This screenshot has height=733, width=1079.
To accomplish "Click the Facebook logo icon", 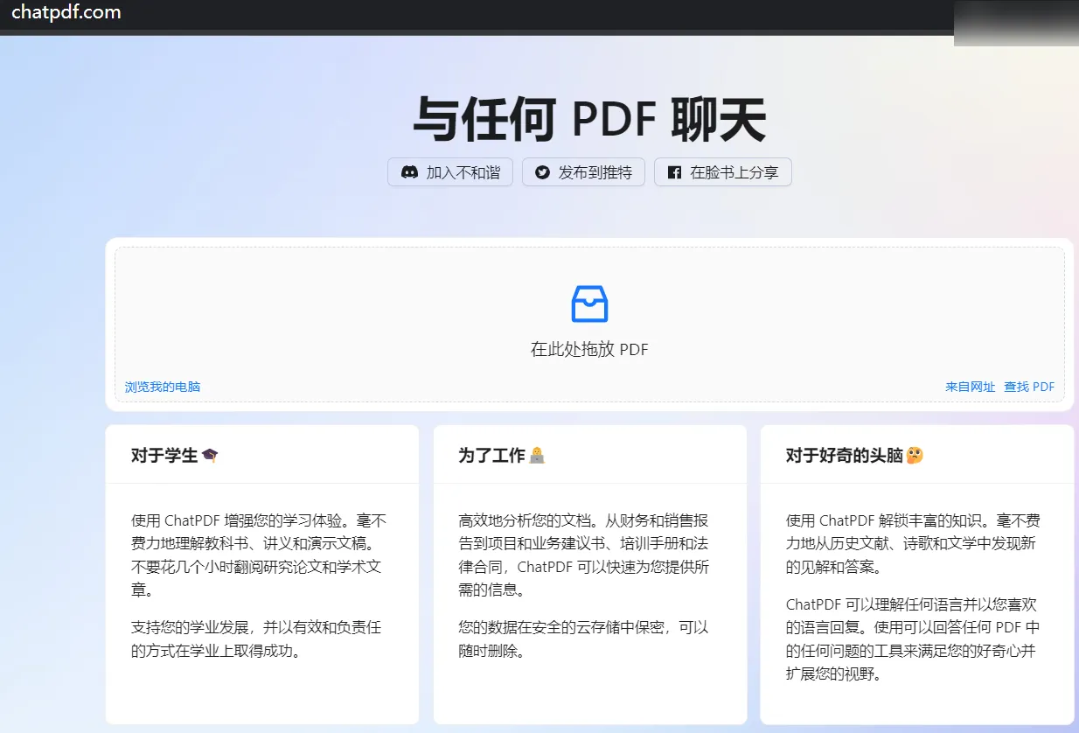I will 673,171.
